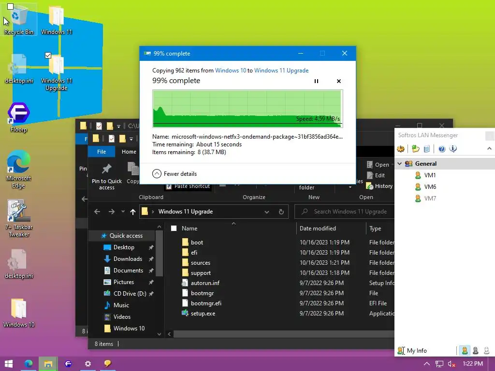Screen dimensions: 495x371
Task: Click History in the ribbon Open group
Action: pyautogui.click(x=379, y=186)
